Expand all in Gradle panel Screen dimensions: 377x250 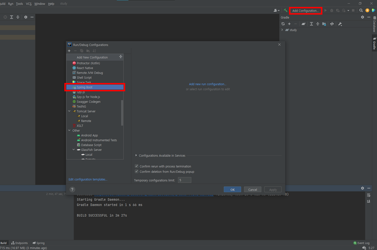coord(311,24)
